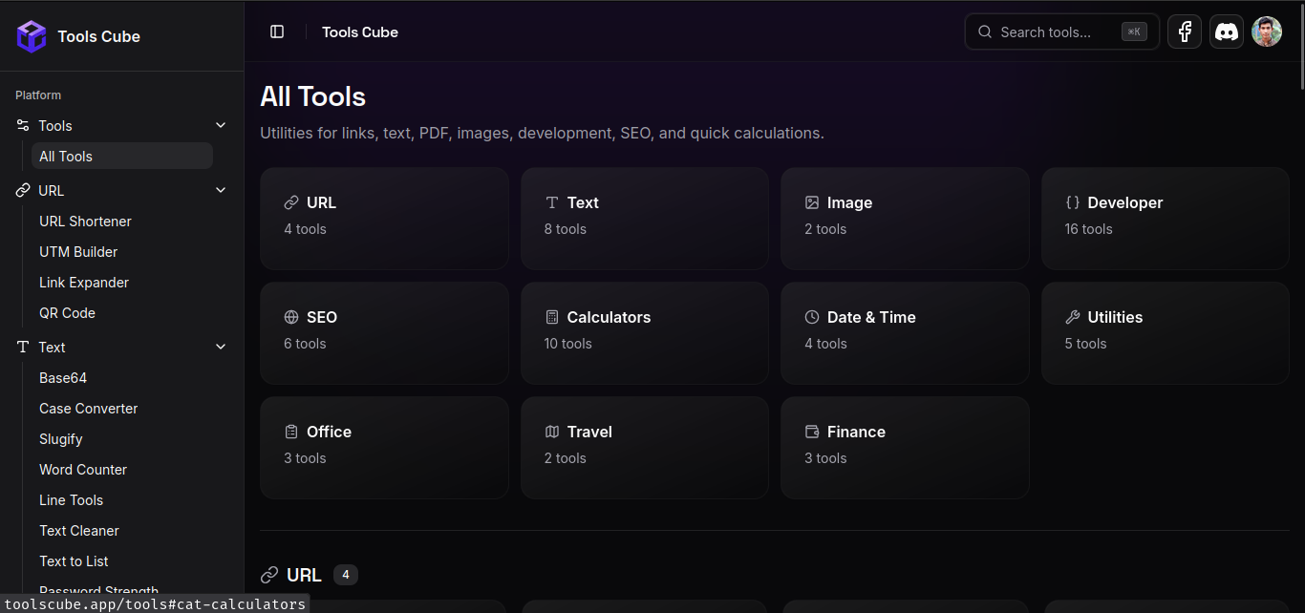Toggle the sidebar panel icon
Screen dimensions: 1305x613
[277, 32]
